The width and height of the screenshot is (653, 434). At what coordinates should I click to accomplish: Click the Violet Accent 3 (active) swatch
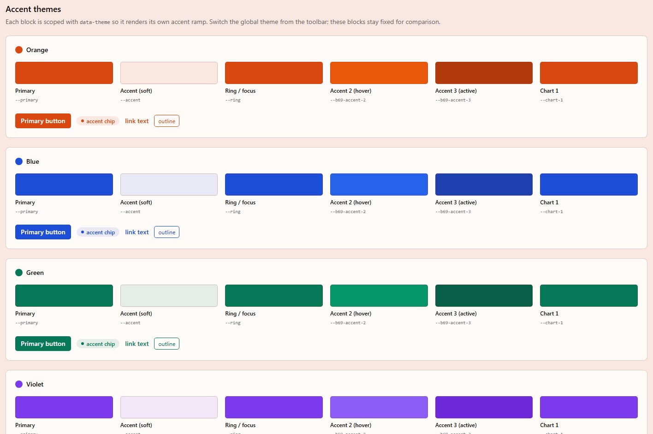[484, 407]
